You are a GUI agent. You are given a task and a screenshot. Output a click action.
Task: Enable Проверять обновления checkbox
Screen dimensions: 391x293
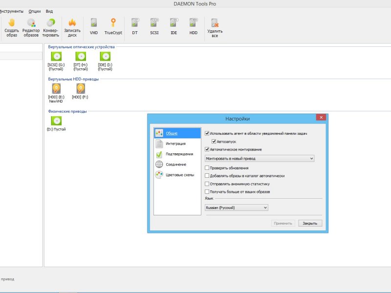click(x=207, y=168)
